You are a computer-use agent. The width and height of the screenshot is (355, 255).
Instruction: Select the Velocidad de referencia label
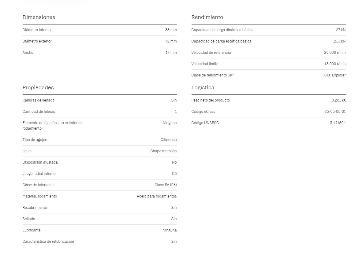211,53
